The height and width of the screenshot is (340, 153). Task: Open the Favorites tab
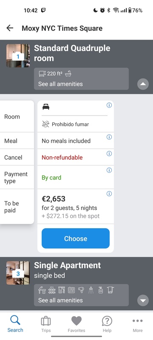tap(76, 324)
